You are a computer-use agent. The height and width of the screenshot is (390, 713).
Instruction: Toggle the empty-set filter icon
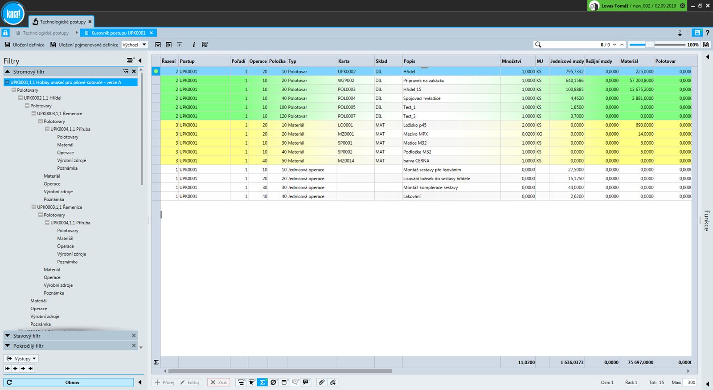(273, 382)
